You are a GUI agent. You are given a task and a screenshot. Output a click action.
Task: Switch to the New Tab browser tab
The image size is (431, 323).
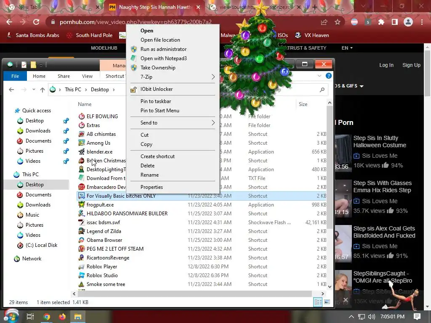pos(53,7)
